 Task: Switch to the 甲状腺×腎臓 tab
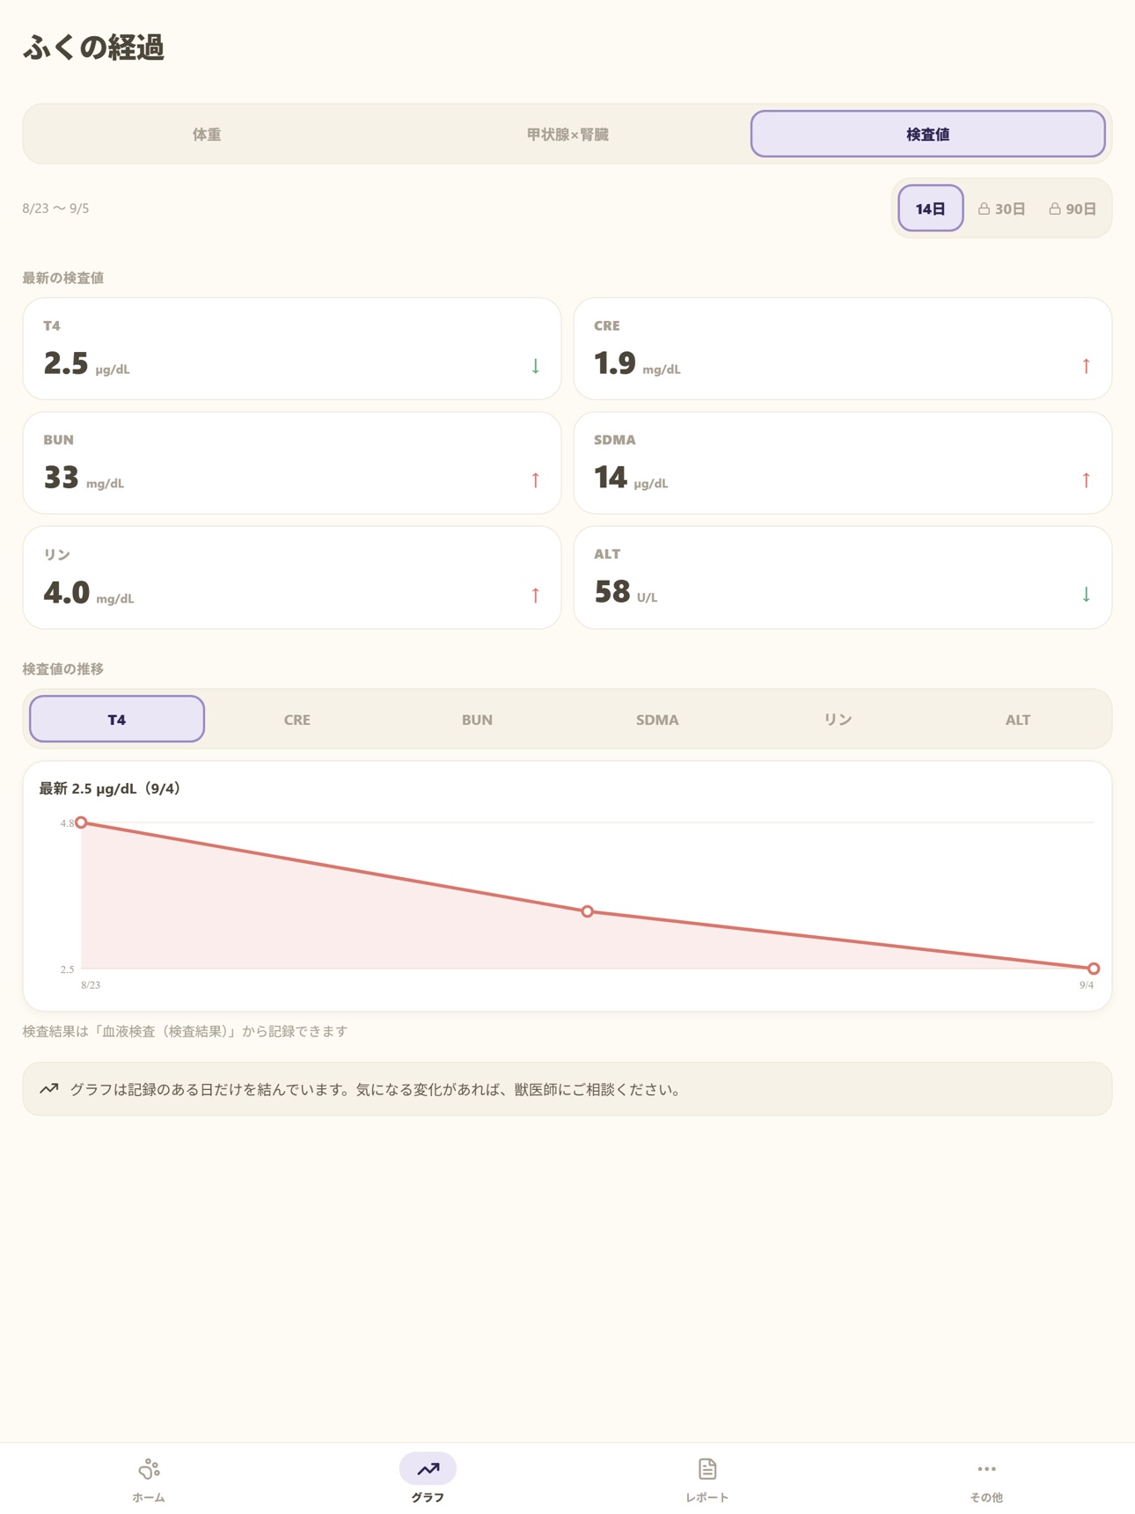point(567,135)
